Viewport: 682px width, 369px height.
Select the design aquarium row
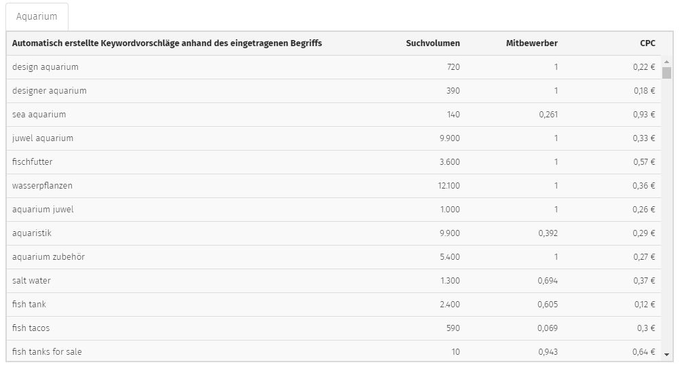[334, 67]
